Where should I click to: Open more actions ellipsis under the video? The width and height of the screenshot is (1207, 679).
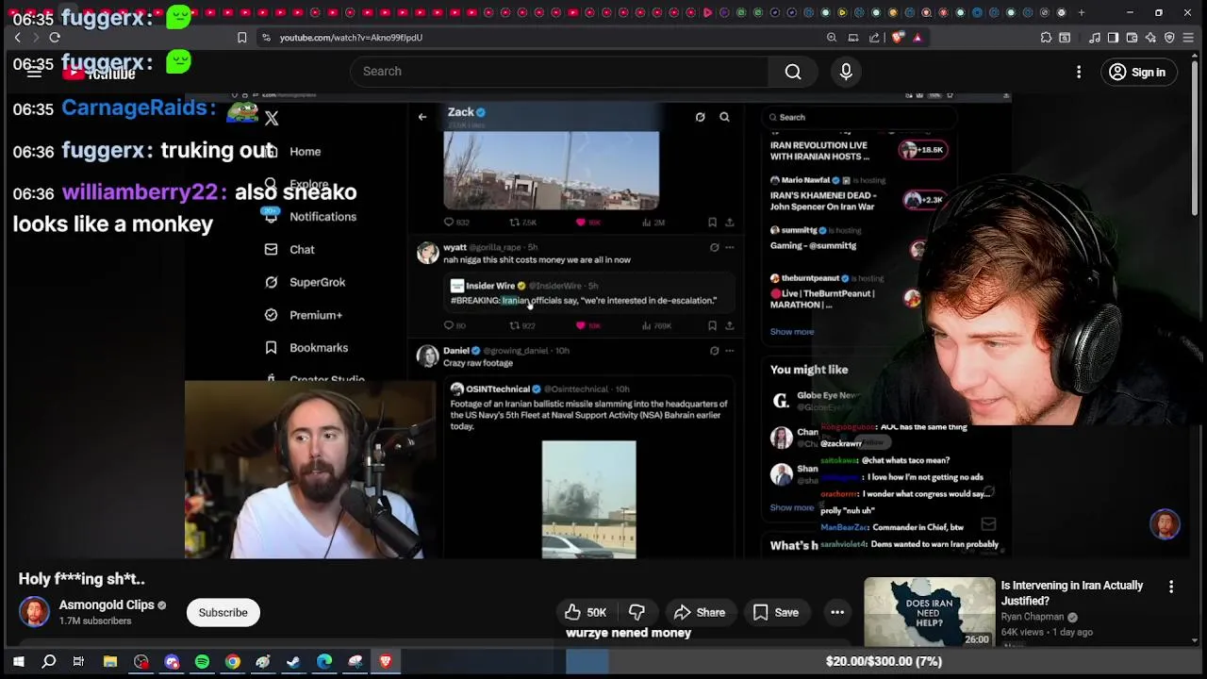[x=837, y=613]
